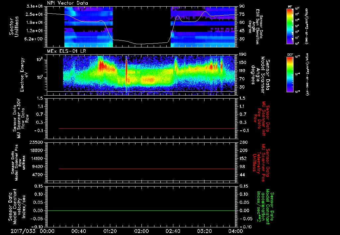Click the '75' degree elevation tick label
This screenshot has width=340, height=235.
[x=242, y=14]
